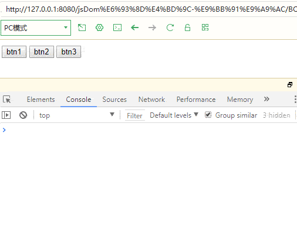The image size is (297, 226).
Task: Show more devtools tabs via chevrons
Action: tap(266, 99)
